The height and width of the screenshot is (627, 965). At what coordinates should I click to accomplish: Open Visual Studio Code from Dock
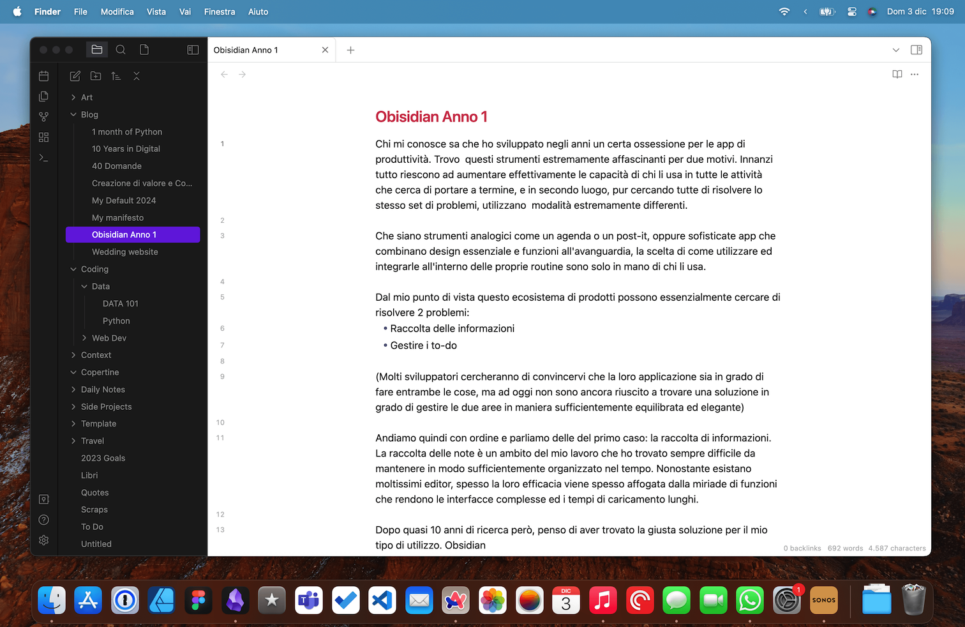coord(383,600)
